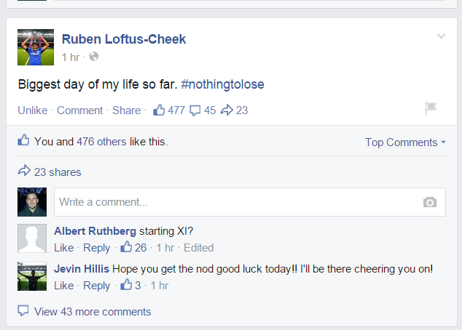
Task: Click the Write a comment input field
Action: coord(233,202)
